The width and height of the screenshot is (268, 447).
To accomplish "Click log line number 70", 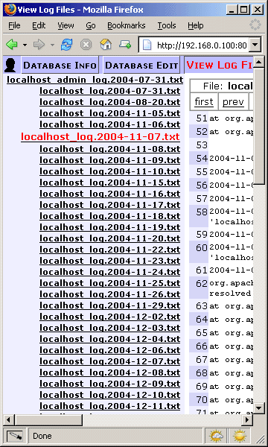I will 202,400.
